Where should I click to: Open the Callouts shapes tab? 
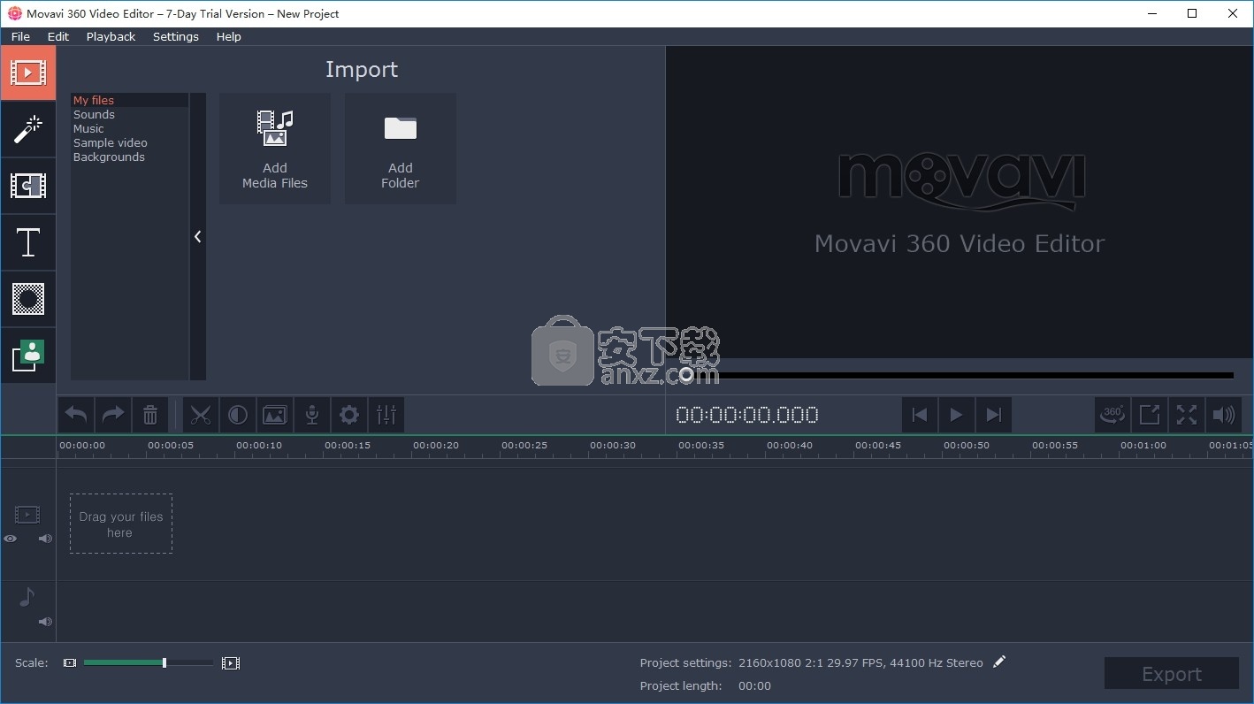coord(28,299)
